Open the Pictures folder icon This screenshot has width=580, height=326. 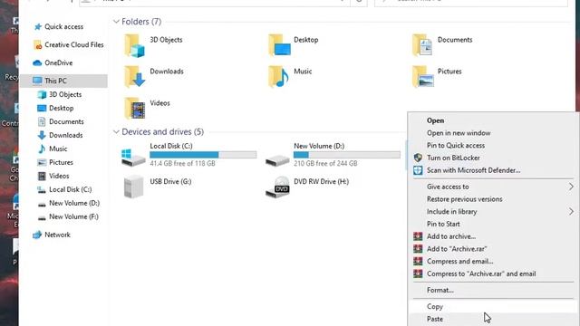pos(423,76)
